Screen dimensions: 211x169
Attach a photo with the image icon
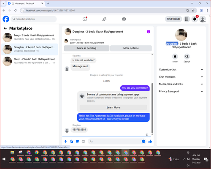pos(72,142)
